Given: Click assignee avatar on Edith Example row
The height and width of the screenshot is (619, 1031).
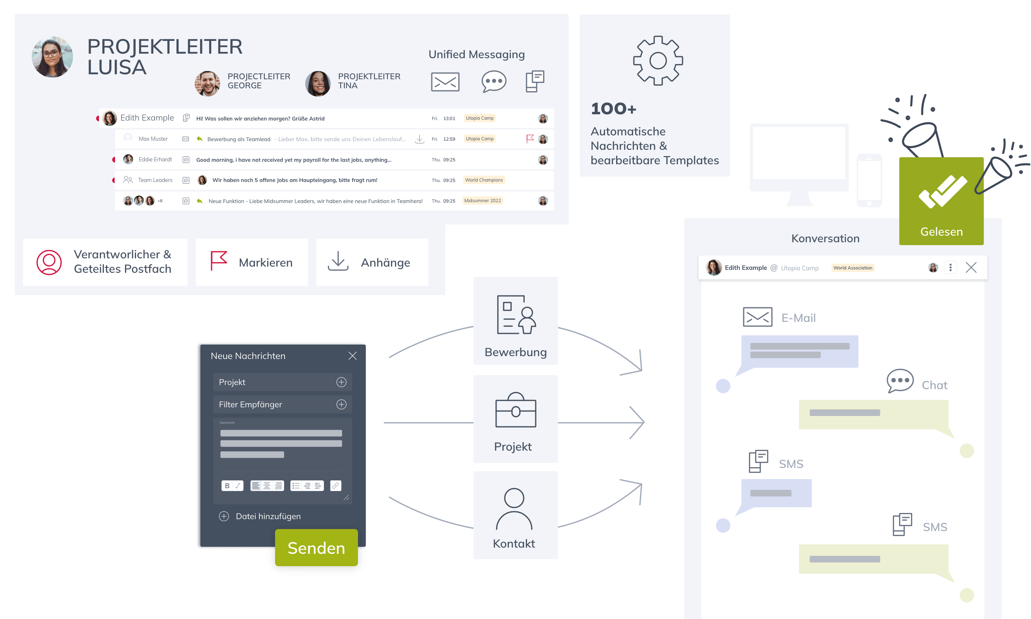Looking at the screenshot, I should 542,118.
